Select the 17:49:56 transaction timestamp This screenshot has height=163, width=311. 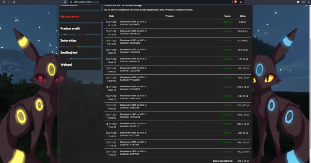[111, 136]
